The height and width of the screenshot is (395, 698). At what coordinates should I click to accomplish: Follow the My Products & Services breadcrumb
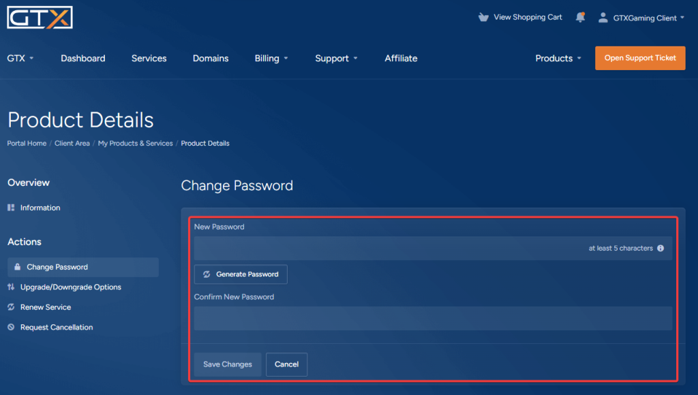(x=136, y=143)
